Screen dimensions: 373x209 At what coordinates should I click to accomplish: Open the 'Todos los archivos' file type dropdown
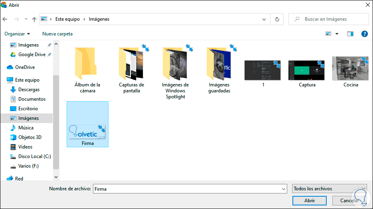(329, 189)
